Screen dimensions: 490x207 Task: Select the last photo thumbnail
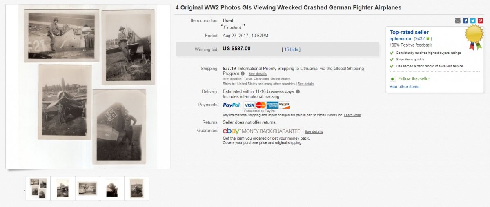pos(137,188)
